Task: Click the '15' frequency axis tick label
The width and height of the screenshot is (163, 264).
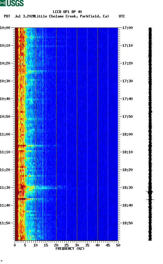Action: pyautogui.click(x=46, y=245)
